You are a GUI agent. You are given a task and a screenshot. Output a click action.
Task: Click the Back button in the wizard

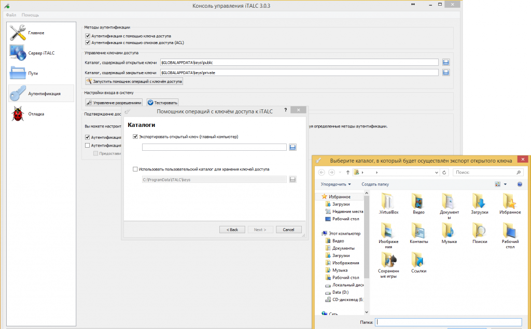click(232, 230)
